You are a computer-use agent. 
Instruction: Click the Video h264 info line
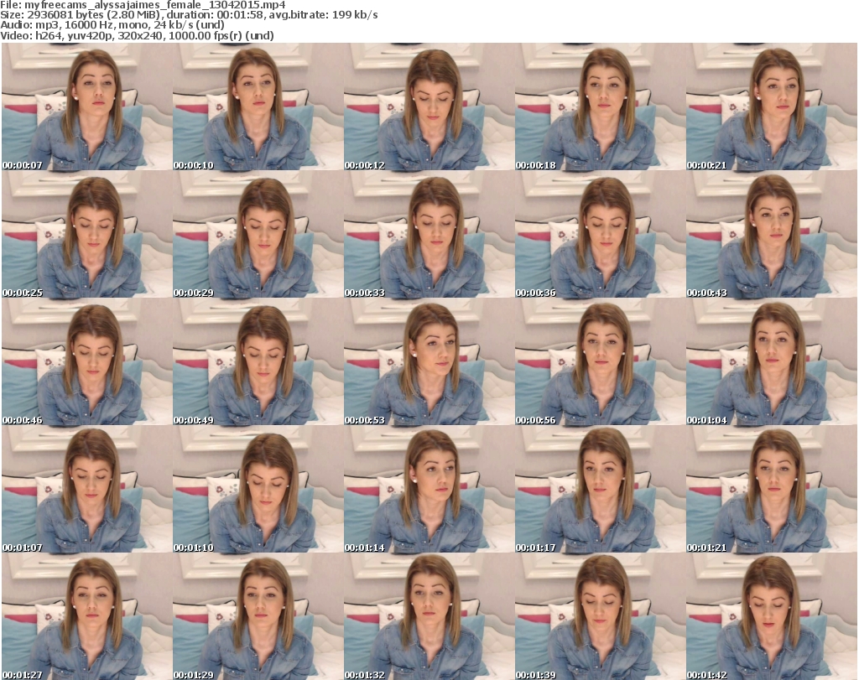point(138,36)
